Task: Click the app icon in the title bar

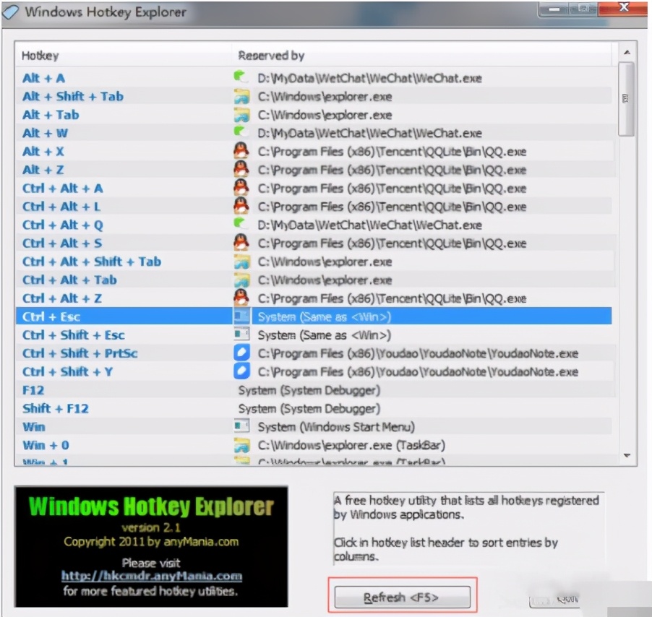Action: click(11, 12)
